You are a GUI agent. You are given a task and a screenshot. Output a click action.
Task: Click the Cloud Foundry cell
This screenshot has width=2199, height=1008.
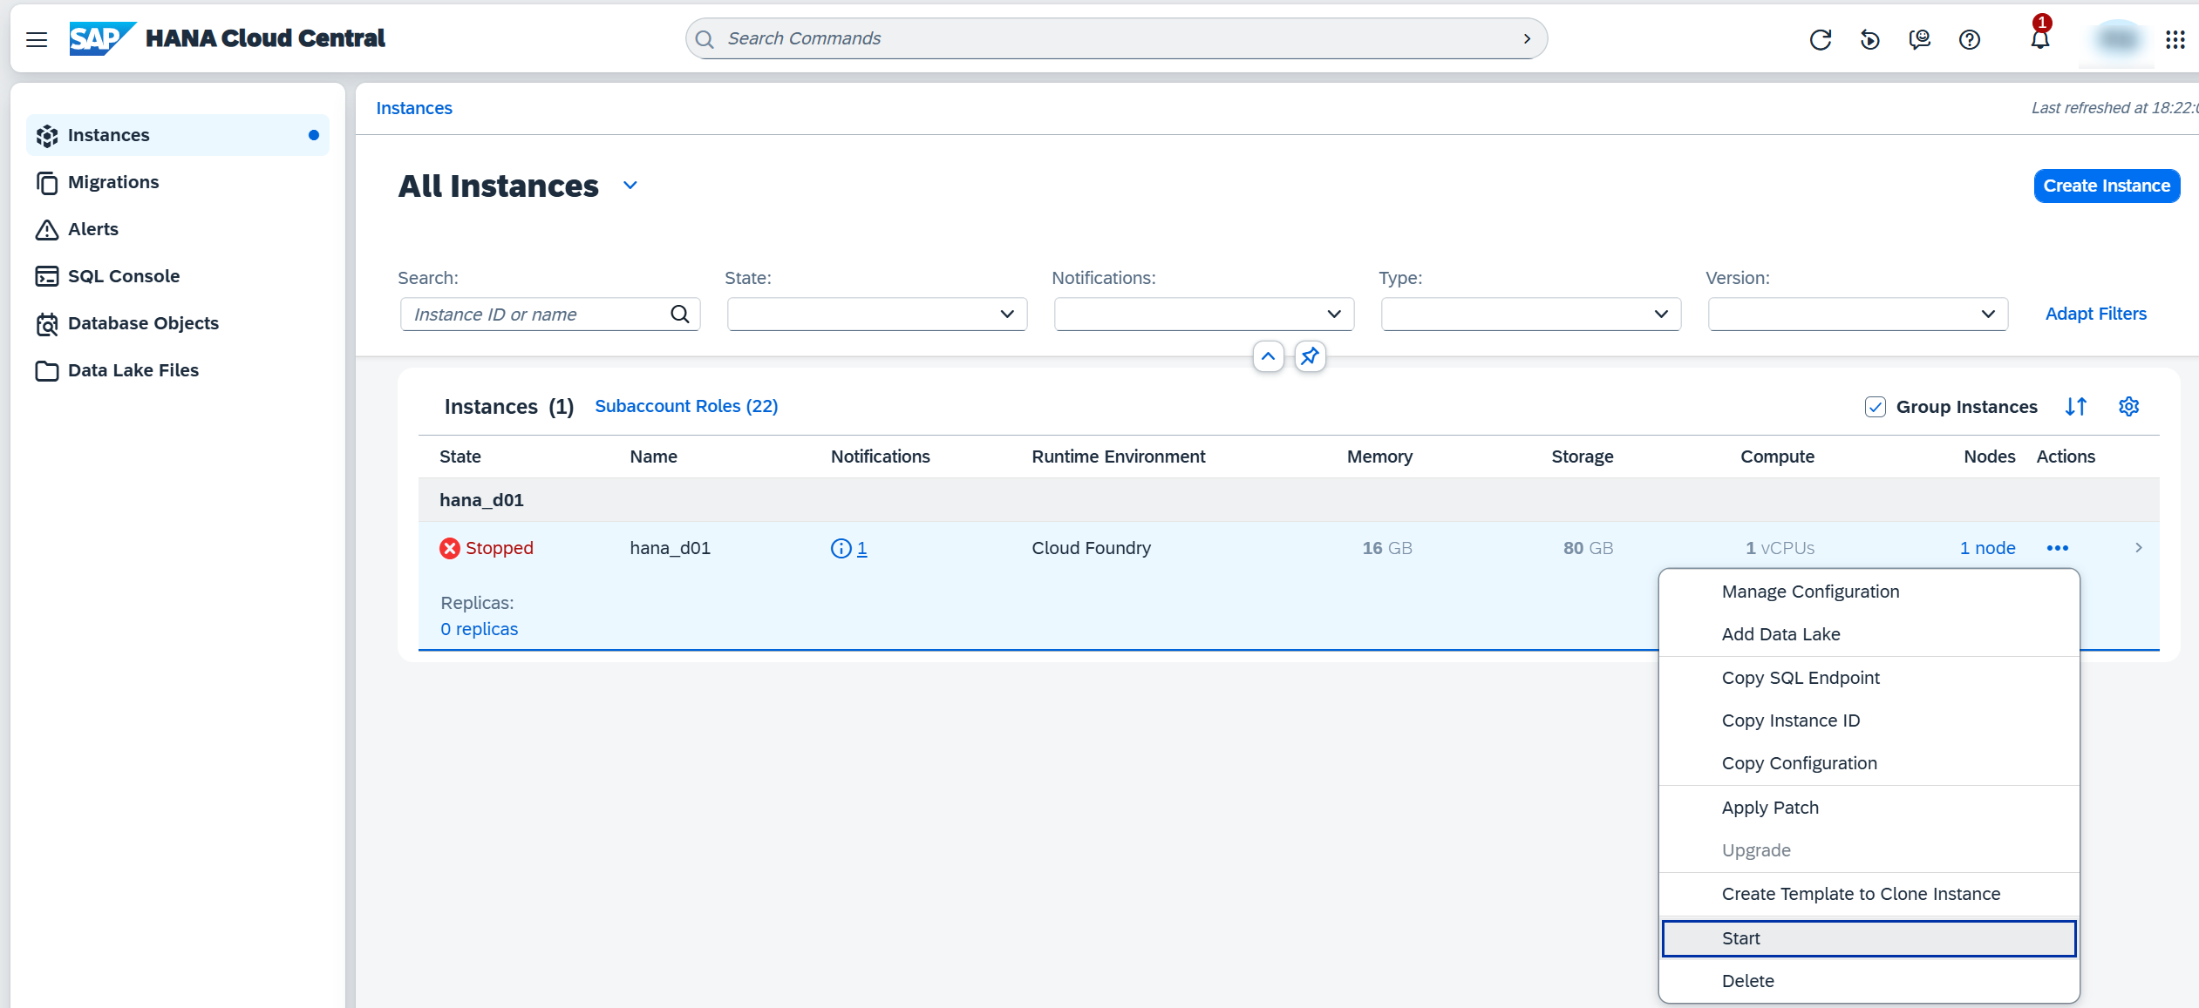1091,548
